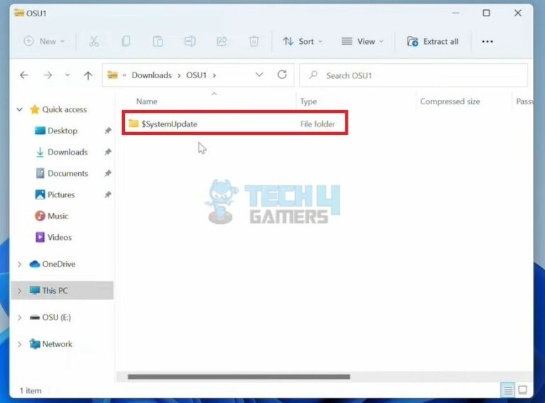
Task: Expand the address bar history dropdown
Action: coord(259,74)
